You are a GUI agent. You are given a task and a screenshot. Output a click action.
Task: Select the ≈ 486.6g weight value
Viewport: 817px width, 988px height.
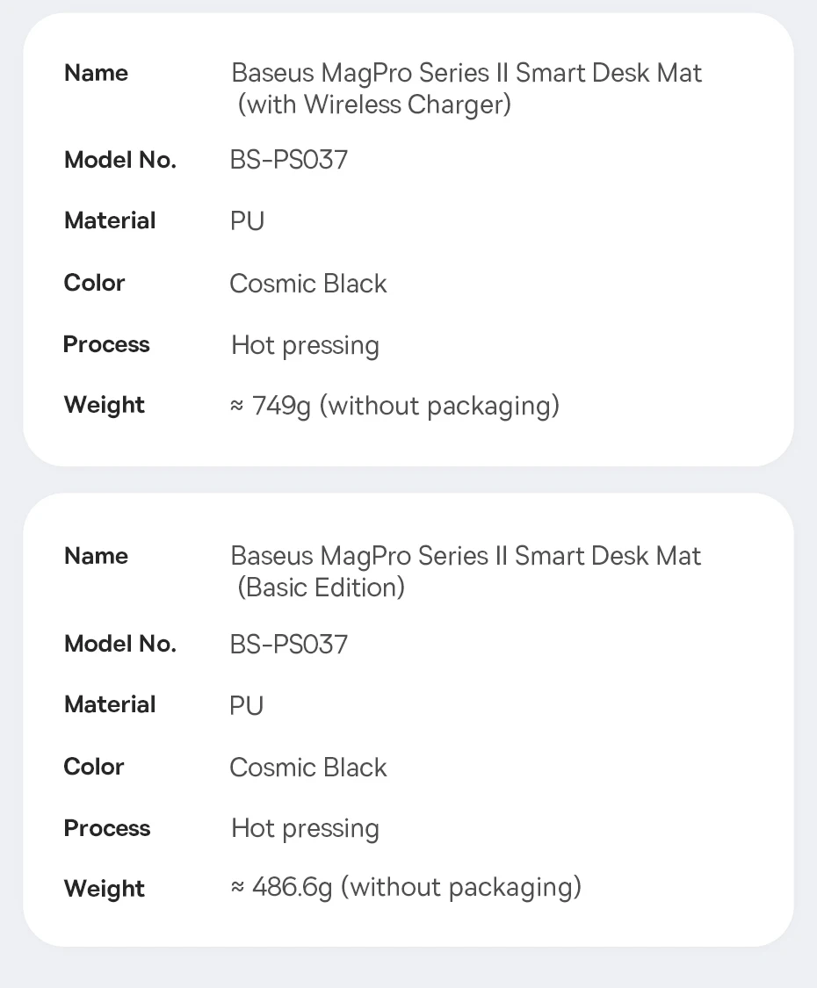[x=406, y=887]
